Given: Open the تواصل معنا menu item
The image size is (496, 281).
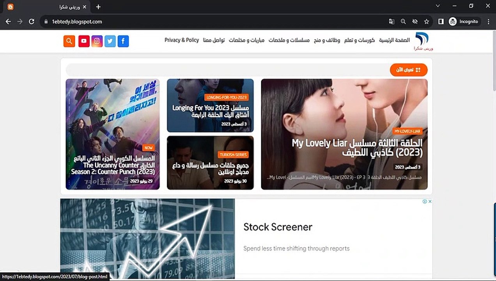Looking at the screenshot, I should 214,40.
